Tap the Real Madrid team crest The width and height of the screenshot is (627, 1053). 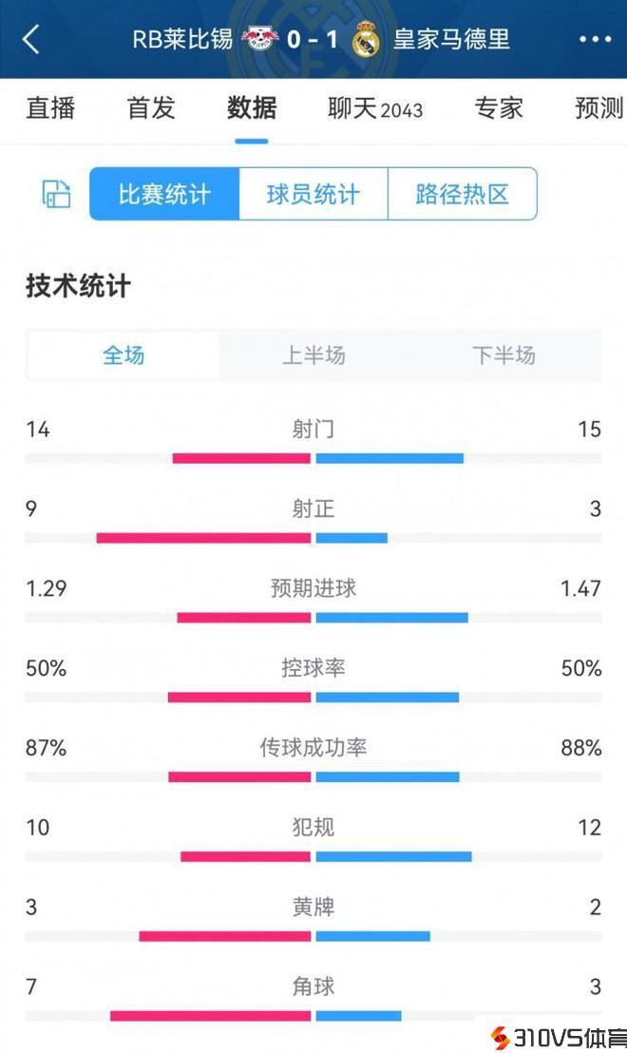pos(366,40)
